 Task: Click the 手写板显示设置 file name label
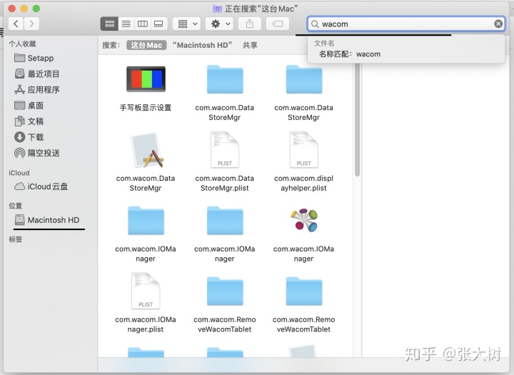coord(146,108)
